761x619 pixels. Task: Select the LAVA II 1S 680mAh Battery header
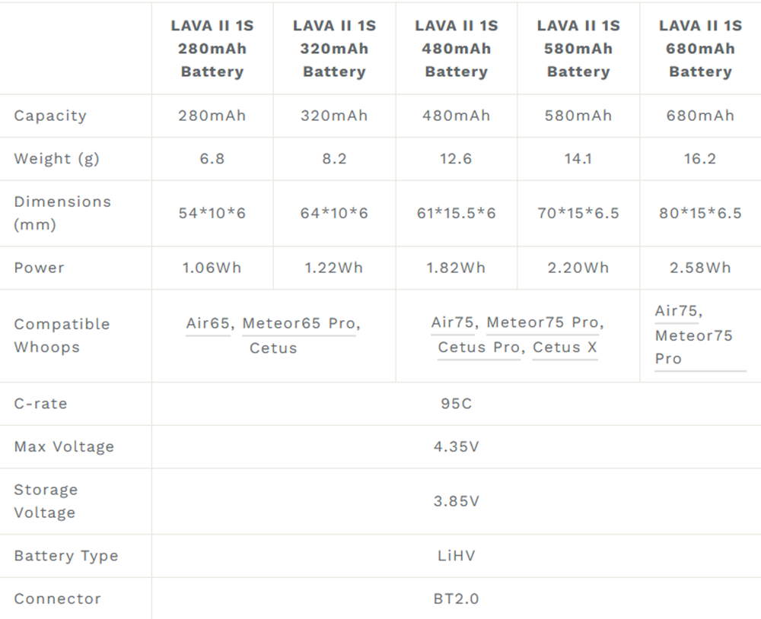click(x=700, y=49)
